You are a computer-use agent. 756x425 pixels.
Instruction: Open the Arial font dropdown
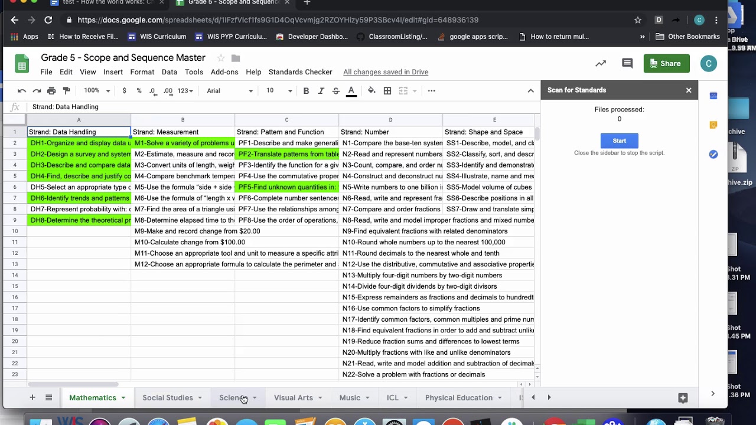(230, 90)
